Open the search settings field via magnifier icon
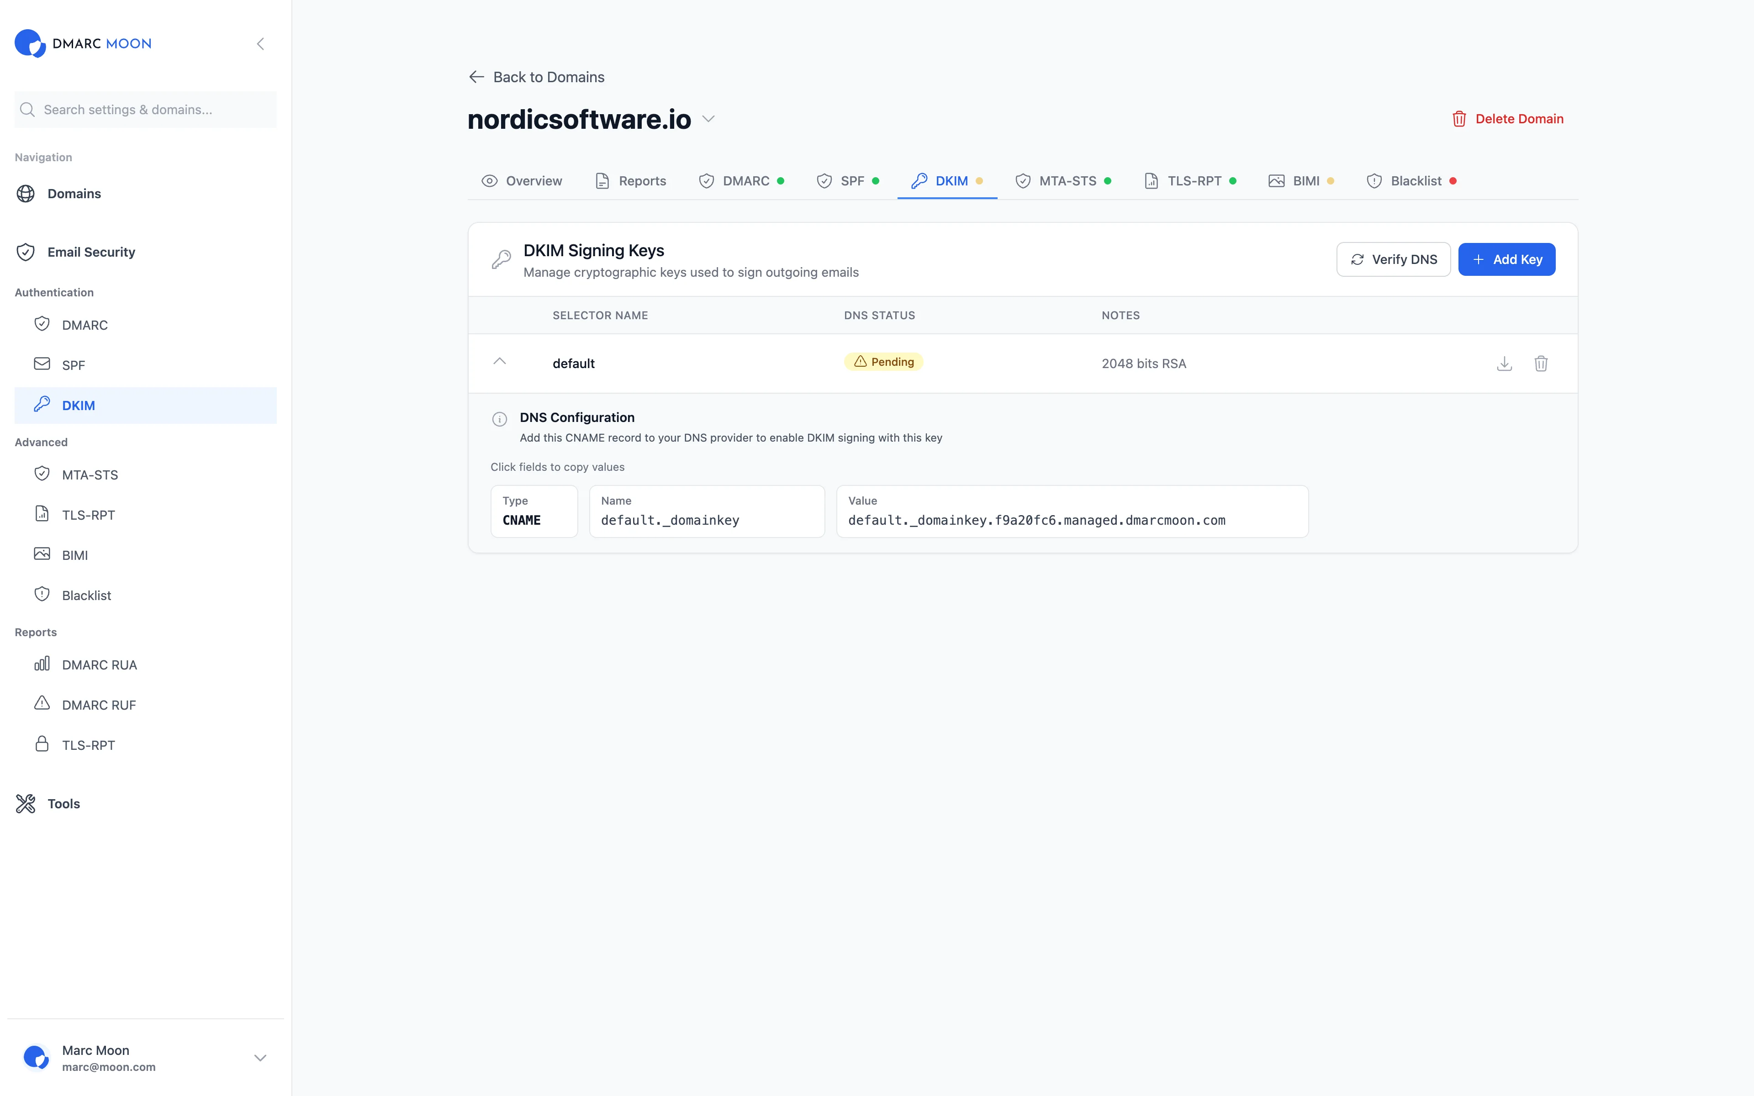The width and height of the screenshot is (1754, 1096). pos(27,110)
